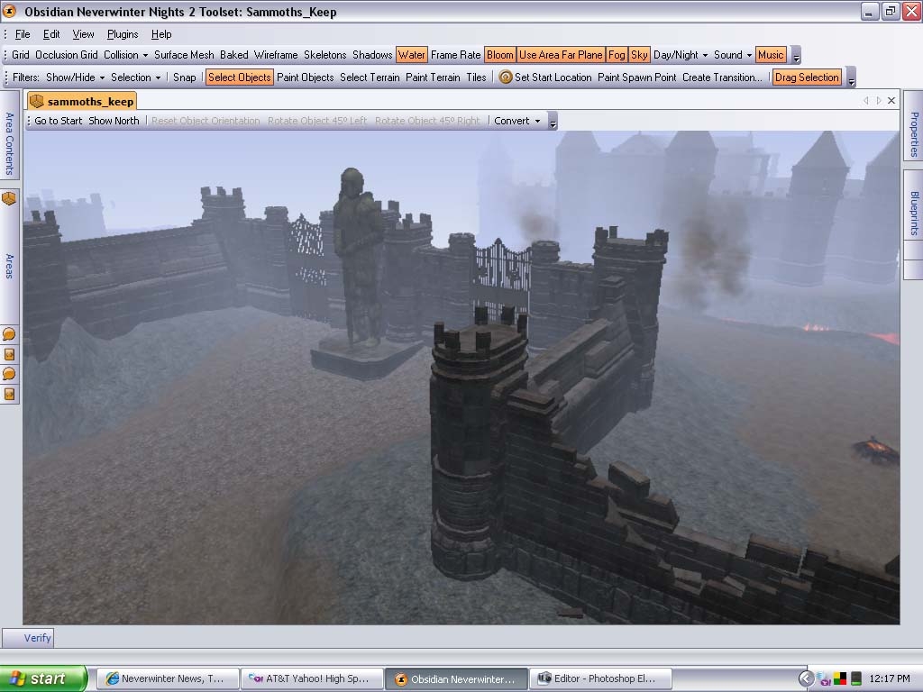
Task: Toggle the Water display option
Action: point(411,55)
